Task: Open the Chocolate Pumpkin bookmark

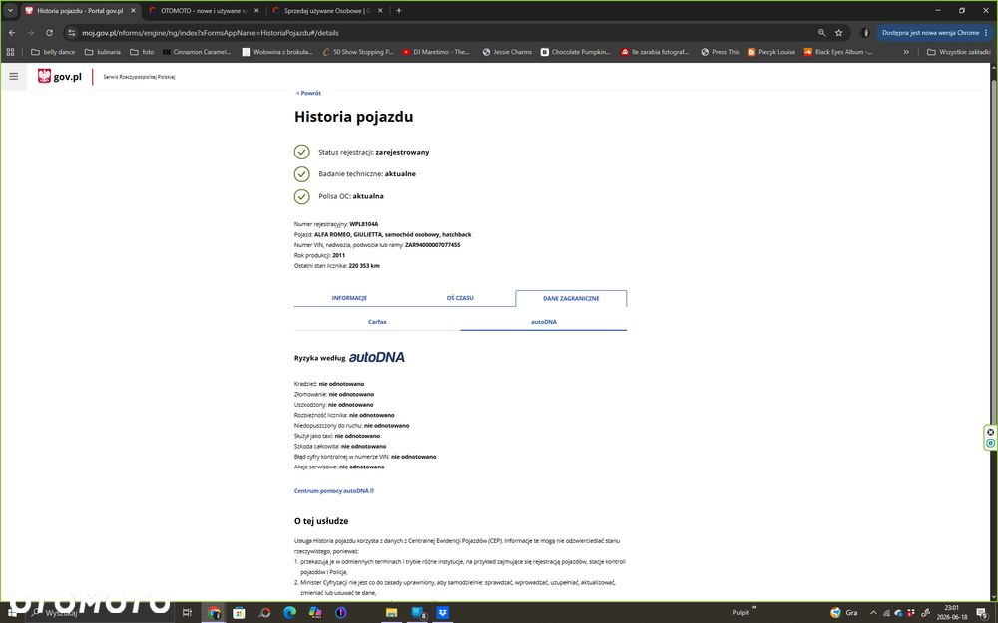Action: coord(576,52)
